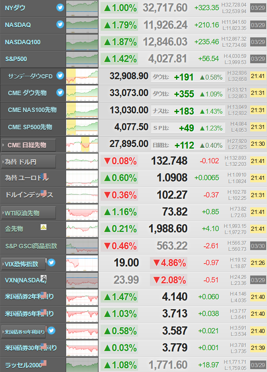Open the NYダウ index link
This screenshot has width=267, height=372.
(x=15, y=8)
